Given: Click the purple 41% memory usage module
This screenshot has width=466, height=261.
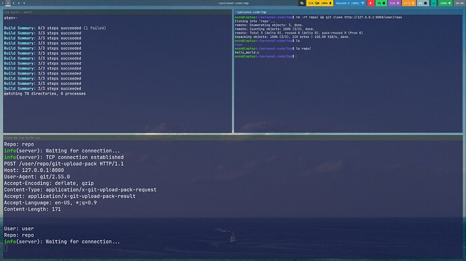Looking at the screenshot, I should pyautogui.click(x=394, y=3).
